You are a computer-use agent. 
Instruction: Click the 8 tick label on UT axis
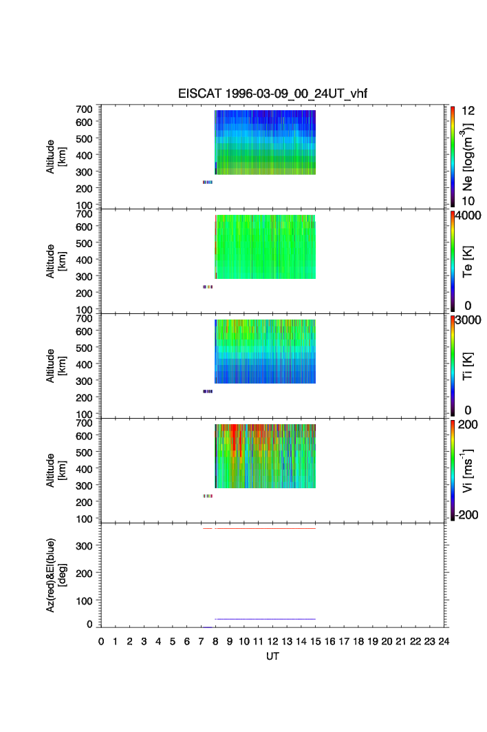(x=215, y=641)
